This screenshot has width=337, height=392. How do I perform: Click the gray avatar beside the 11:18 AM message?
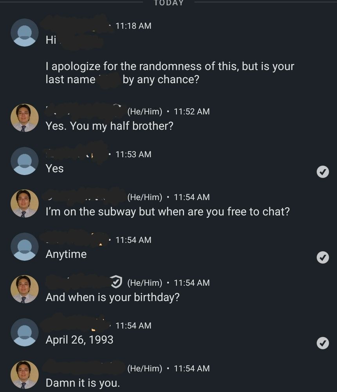point(25,33)
